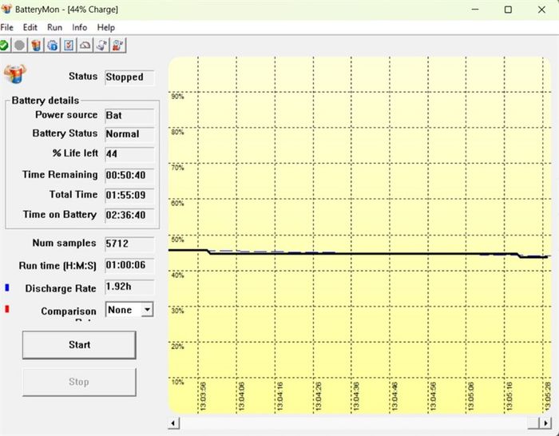Click the blue gear system info toolbar icon

(53, 46)
